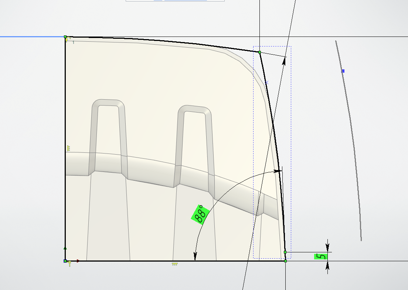Viewport: 408px width, 290px height.
Task: Select the blue square point on grey curve
Action: click(343, 71)
